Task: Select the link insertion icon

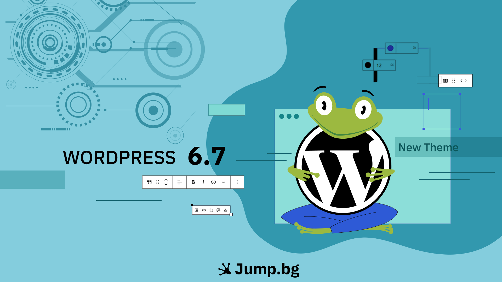Action: click(214, 182)
